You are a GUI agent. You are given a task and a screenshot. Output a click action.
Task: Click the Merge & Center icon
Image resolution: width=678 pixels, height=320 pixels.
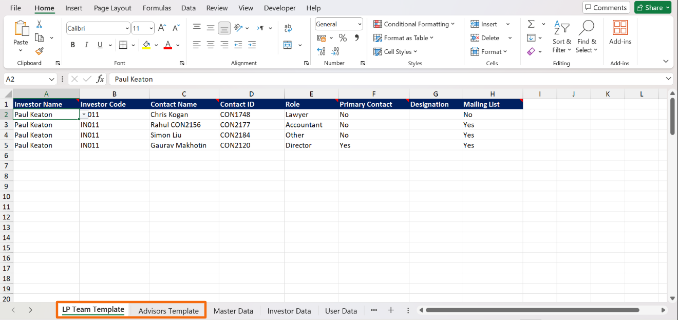(x=288, y=45)
